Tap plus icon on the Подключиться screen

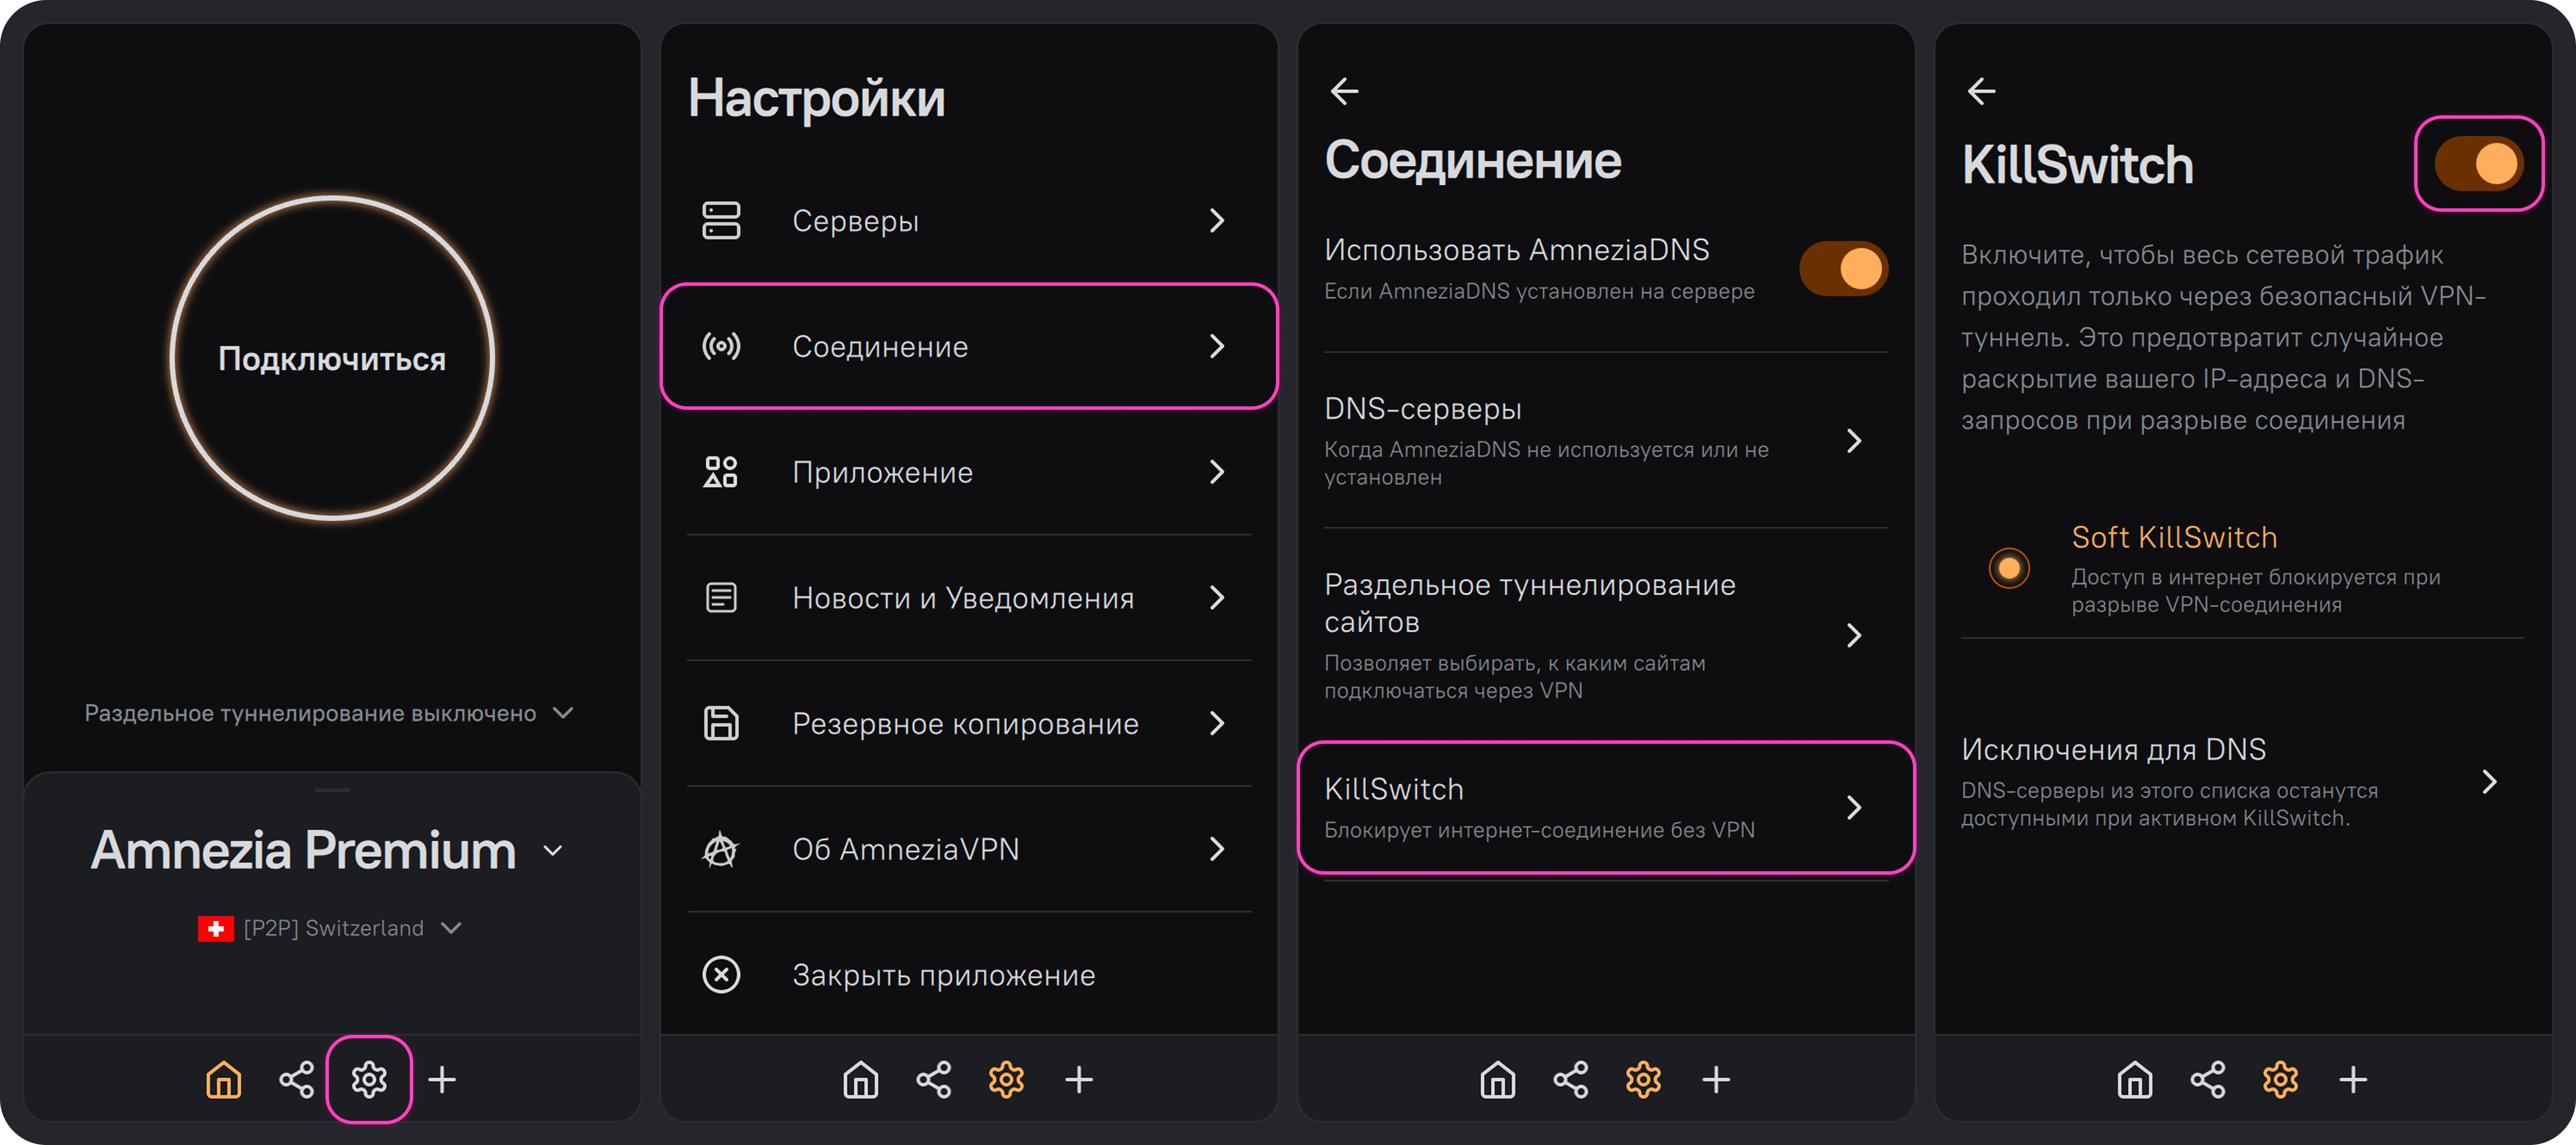pos(442,1080)
